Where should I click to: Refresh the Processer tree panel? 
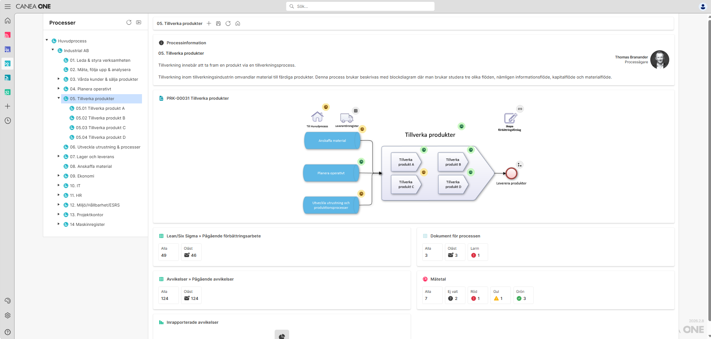click(x=129, y=22)
